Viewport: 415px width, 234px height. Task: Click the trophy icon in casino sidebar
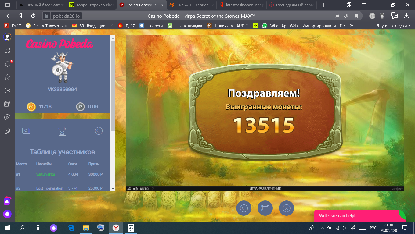(x=62, y=131)
